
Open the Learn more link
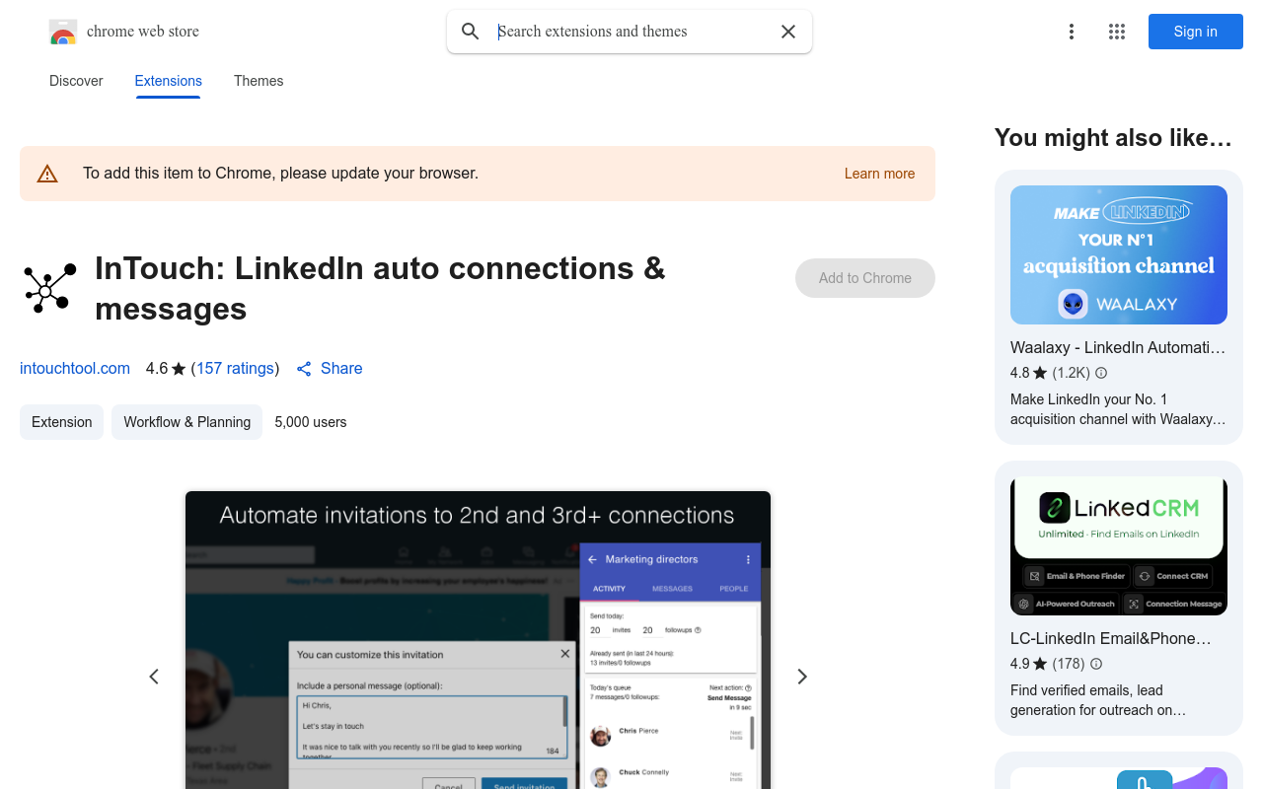tap(879, 174)
